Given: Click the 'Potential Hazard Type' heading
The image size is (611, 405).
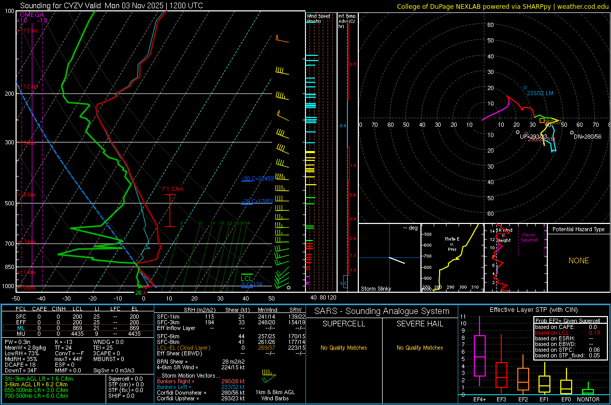Looking at the screenshot, I should (x=578, y=229).
